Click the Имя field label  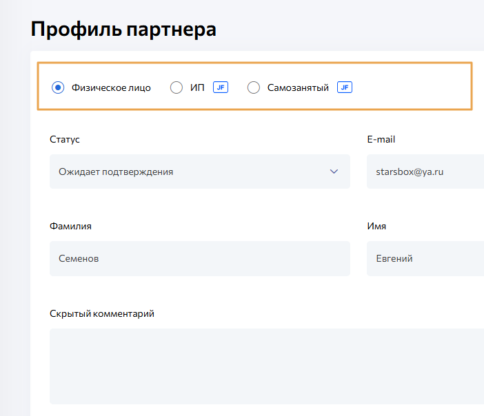pyautogui.click(x=376, y=226)
